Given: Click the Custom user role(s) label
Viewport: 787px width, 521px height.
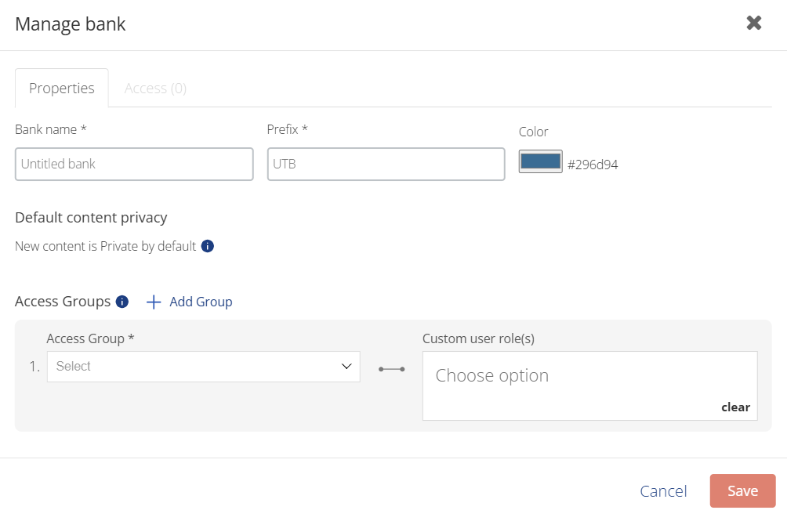Looking at the screenshot, I should (478, 339).
